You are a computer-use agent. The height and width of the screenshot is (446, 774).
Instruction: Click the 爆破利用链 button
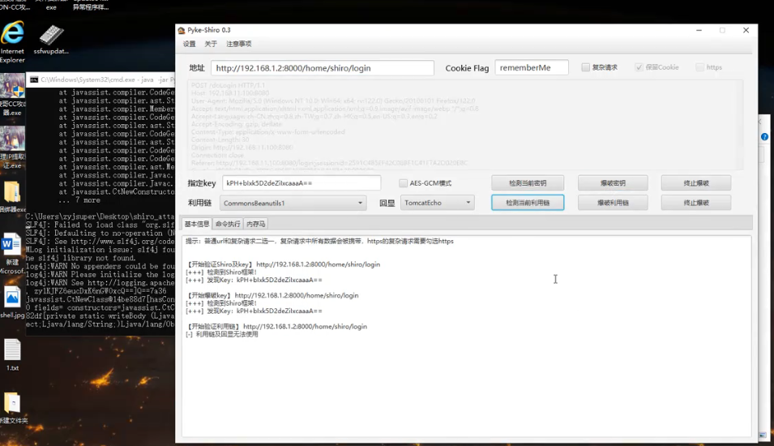[x=613, y=203]
